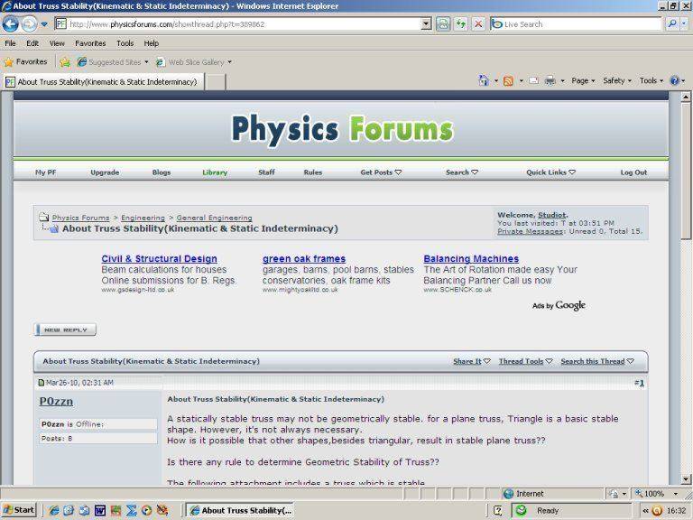Open the search provider dropdown arrow

684,23
